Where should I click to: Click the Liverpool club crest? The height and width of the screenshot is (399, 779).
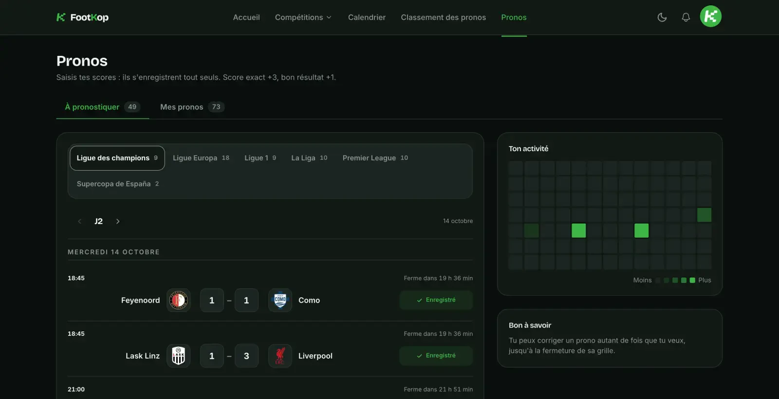point(280,356)
